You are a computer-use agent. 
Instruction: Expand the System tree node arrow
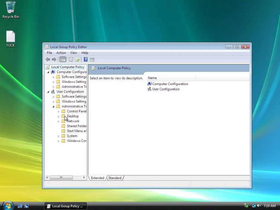point(59,136)
